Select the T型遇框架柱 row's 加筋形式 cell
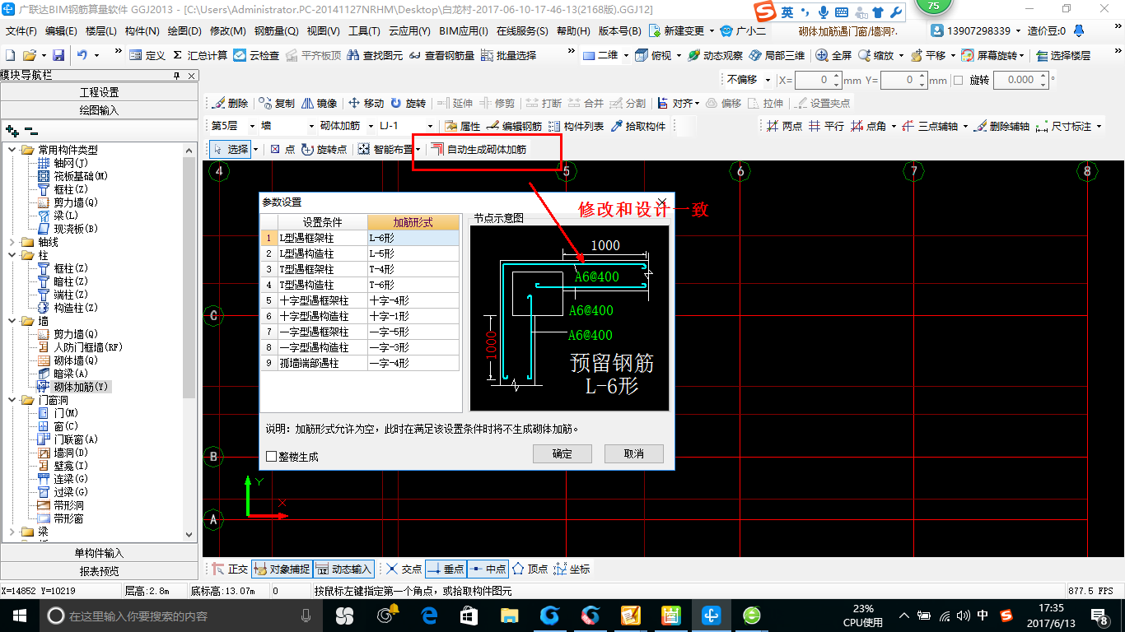This screenshot has height=632, width=1125. pyautogui.click(x=413, y=269)
